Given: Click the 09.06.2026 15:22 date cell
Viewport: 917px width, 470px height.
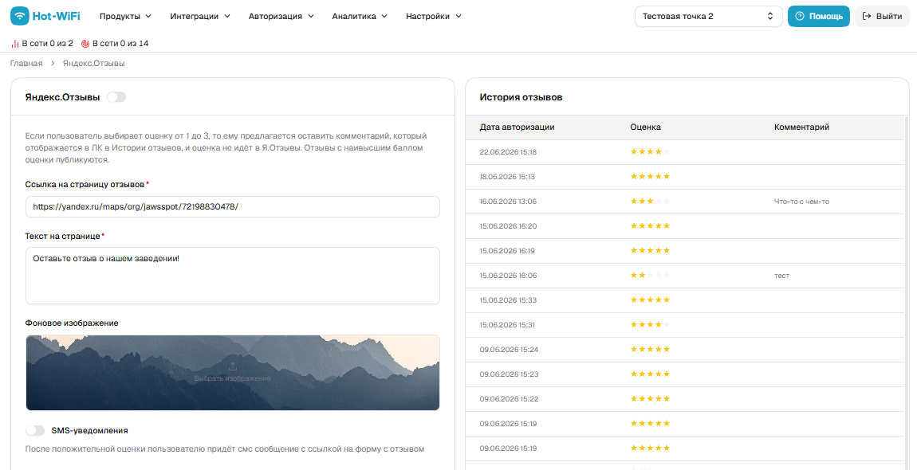Looking at the screenshot, I should coord(508,398).
